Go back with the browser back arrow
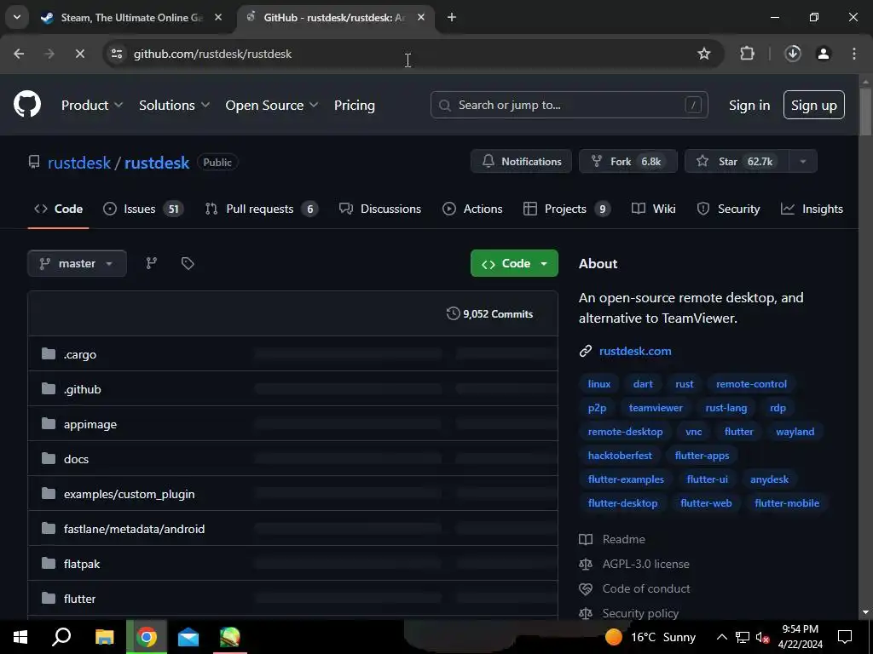Screen dimensions: 873x654 pos(19,54)
